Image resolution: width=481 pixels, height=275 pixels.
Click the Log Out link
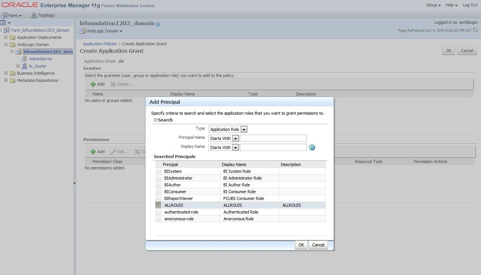[470, 5]
